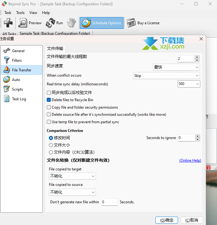Image resolution: width=217 pixels, height=225 pixels.
Task: Click the Preview magnifier icon
Action: [x=23, y=23]
